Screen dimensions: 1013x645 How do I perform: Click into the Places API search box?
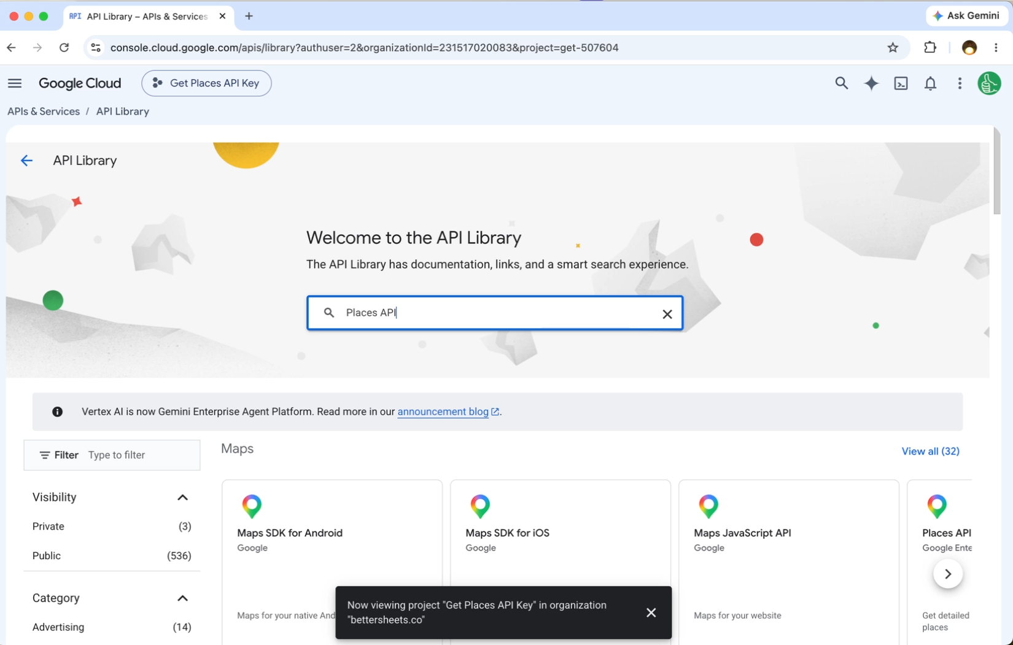[495, 313]
